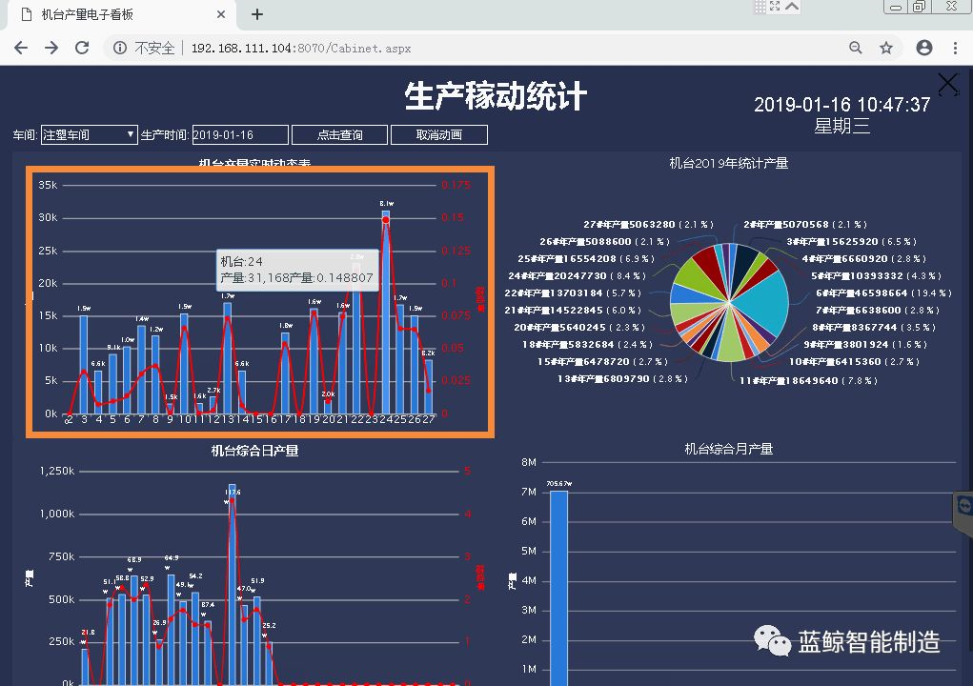Click the 取消动画 button
Image resolution: width=973 pixels, height=686 pixels.
[x=438, y=134]
